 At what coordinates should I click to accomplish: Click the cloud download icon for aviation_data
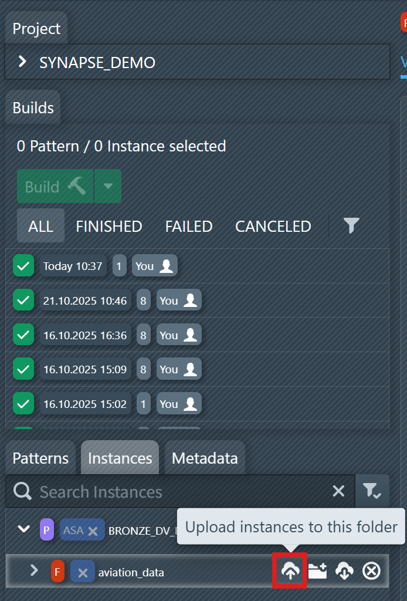click(344, 570)
